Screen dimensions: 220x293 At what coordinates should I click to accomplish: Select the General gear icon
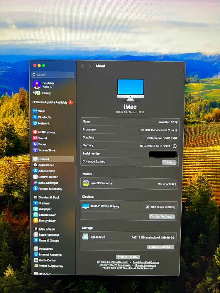click(x=35, y=159)
